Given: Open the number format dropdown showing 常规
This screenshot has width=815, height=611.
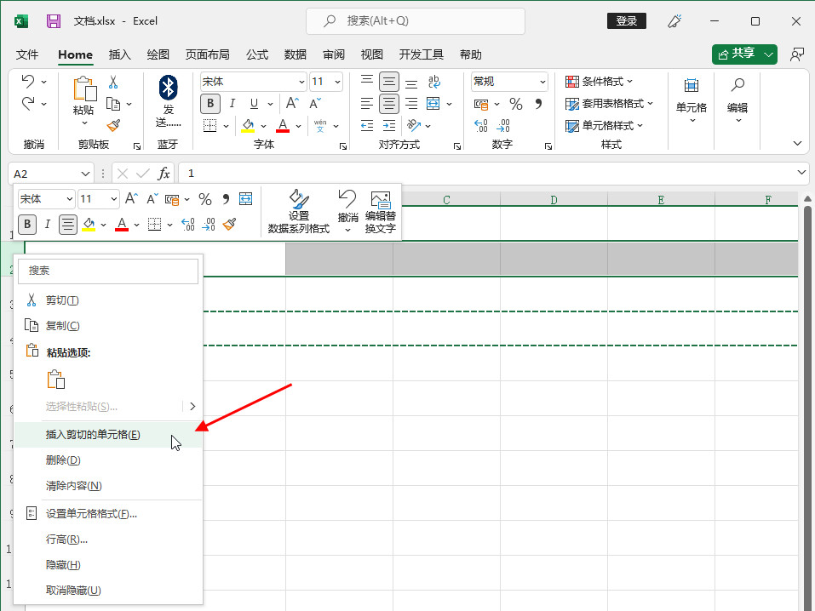Looking at the screenshot, I should pos(542,82).
